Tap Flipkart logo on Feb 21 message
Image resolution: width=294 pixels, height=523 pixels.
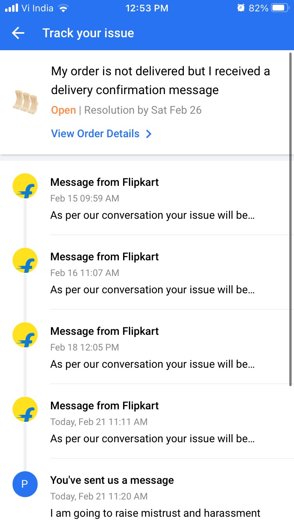25,409
